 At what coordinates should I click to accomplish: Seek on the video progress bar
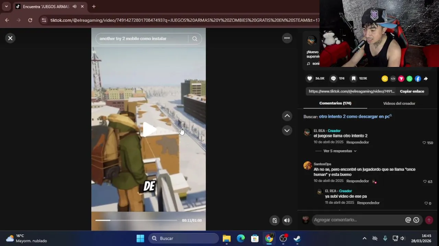point(136,220)
